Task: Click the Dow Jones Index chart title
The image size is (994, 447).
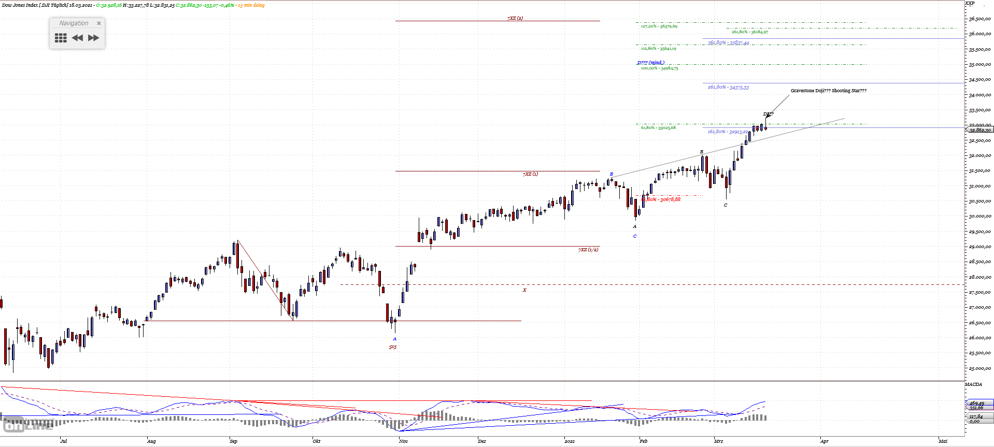Action: tap(35, 5)
